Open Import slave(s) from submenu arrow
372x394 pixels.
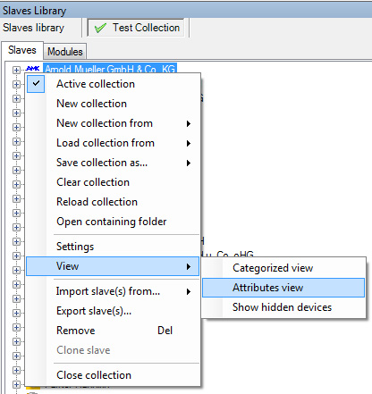tap(189, 291)
